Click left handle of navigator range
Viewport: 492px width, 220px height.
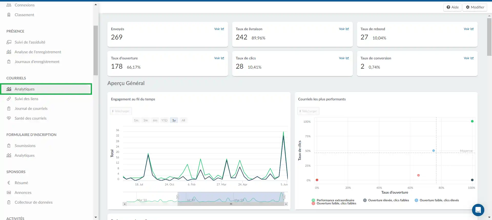[x=178, y=197]
